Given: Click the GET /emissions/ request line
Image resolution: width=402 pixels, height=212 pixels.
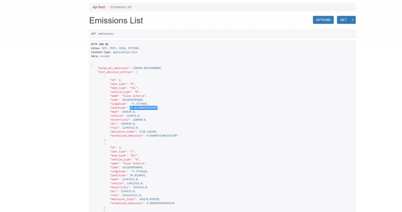Looking at the screenshot, I should click(103, 33).
